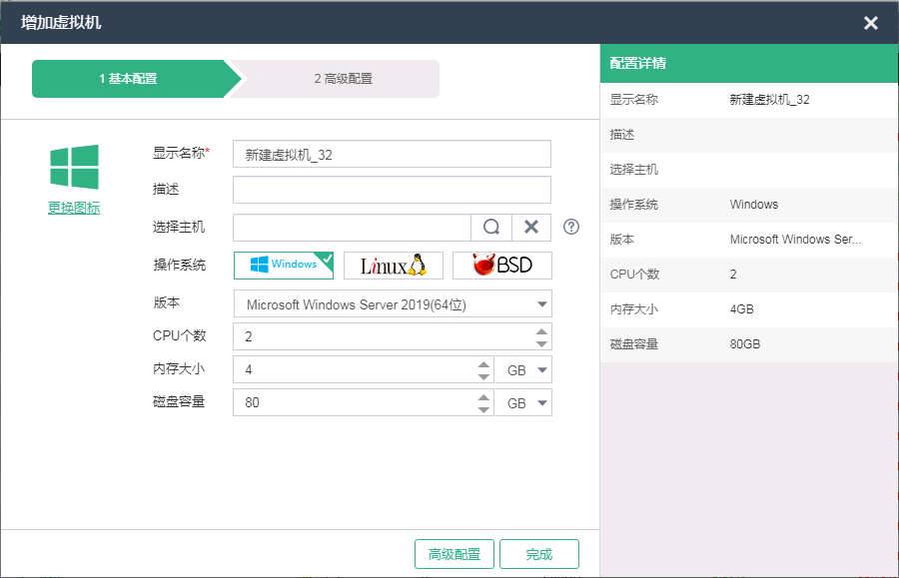
Task: Close the Add Virtual Machine dialog
Action: [871, 23]
